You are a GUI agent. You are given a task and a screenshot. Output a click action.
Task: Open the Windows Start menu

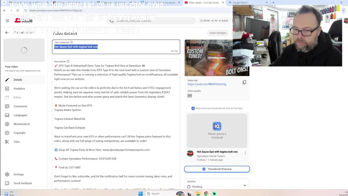(140, 194)
